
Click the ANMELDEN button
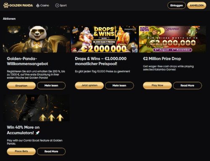coord(197,5)
